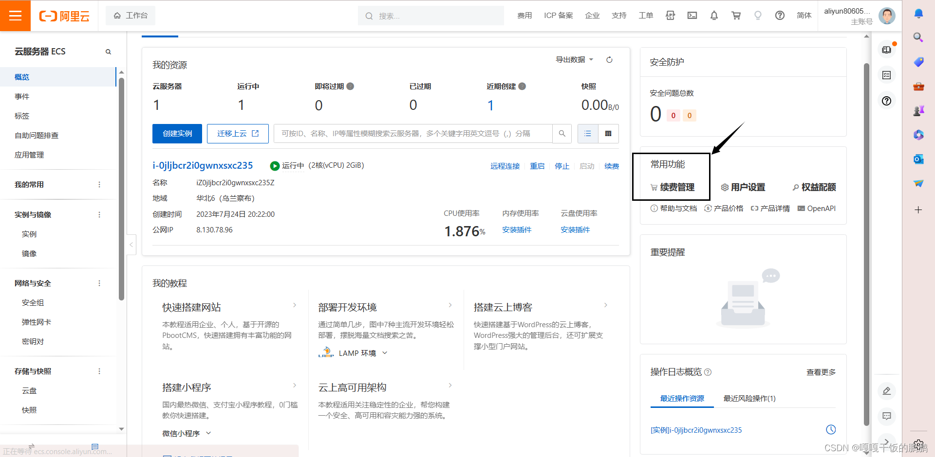Open 云盘 in the sidebar
Viewport: 935px width, 457px height.
coord(29,390)
